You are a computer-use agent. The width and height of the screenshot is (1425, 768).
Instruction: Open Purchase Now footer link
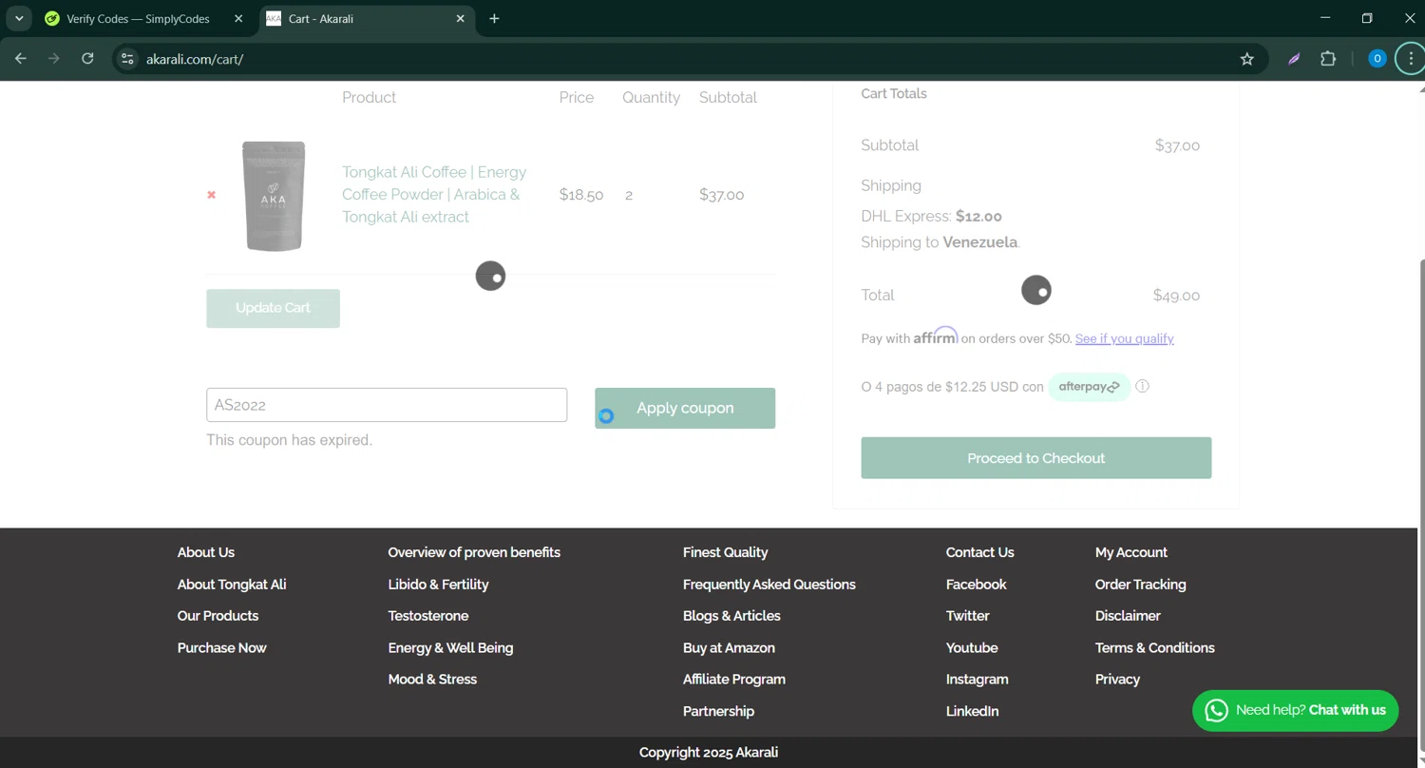(x=221, y=648)
